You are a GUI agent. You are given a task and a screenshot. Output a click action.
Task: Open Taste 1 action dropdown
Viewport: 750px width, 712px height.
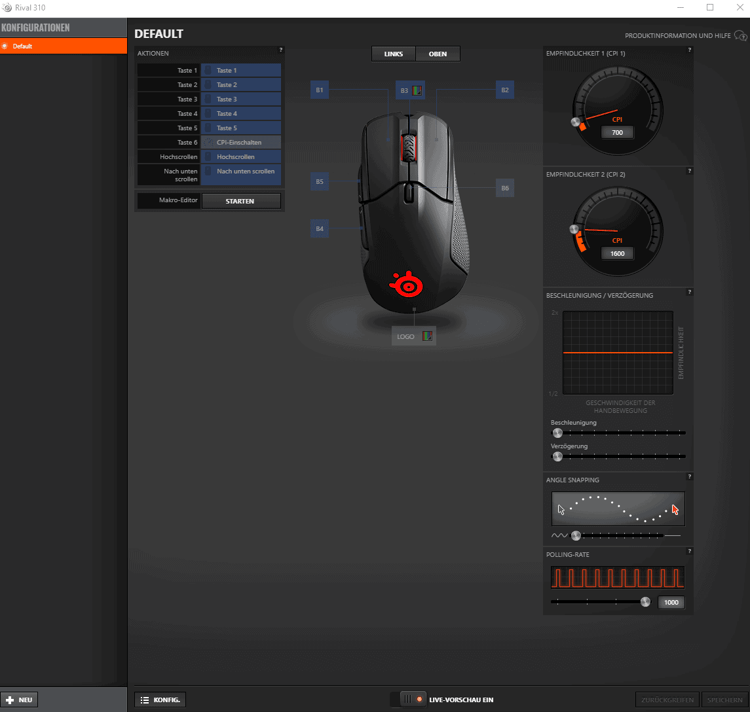[x=240, y=70]
